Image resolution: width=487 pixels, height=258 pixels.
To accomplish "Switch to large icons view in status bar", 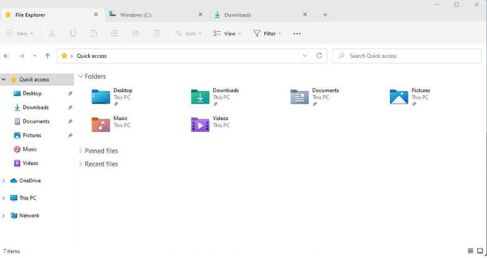I will [x=480, y=251].
